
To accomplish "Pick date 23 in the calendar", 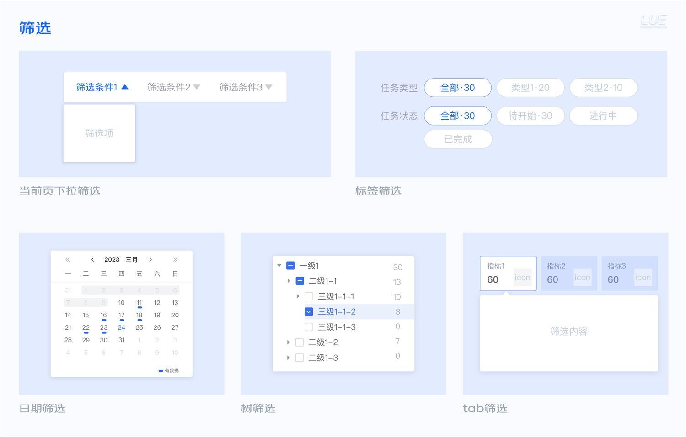I will click(104, 327).
